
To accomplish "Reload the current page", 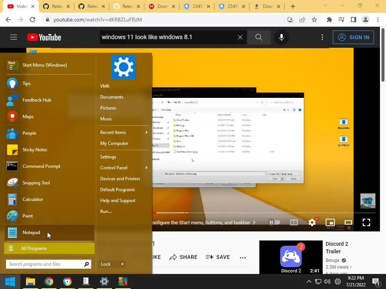I will [x=32, y=20].
